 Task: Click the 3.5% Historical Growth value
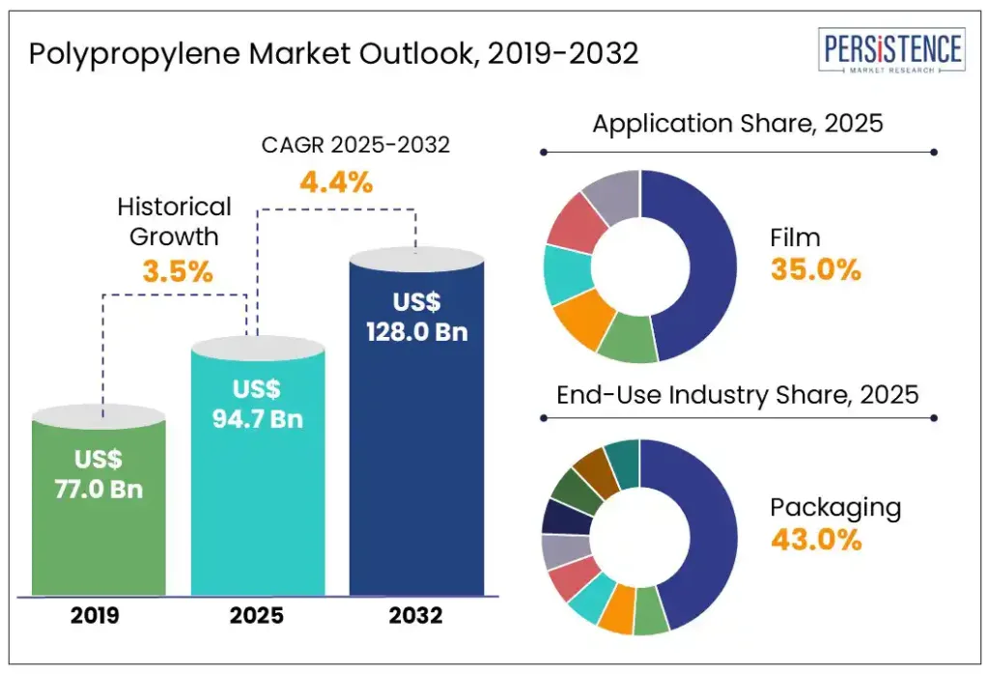178,271
